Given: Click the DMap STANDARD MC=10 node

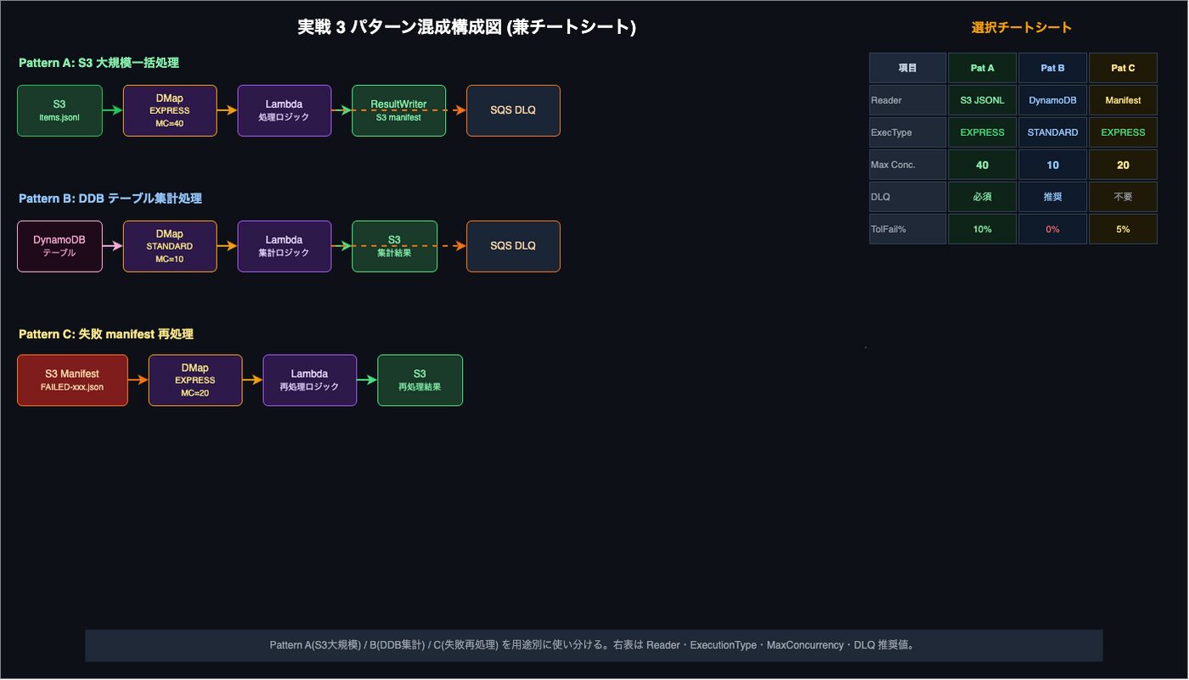Looking at the screenshot, I should [x=170, y=246].
